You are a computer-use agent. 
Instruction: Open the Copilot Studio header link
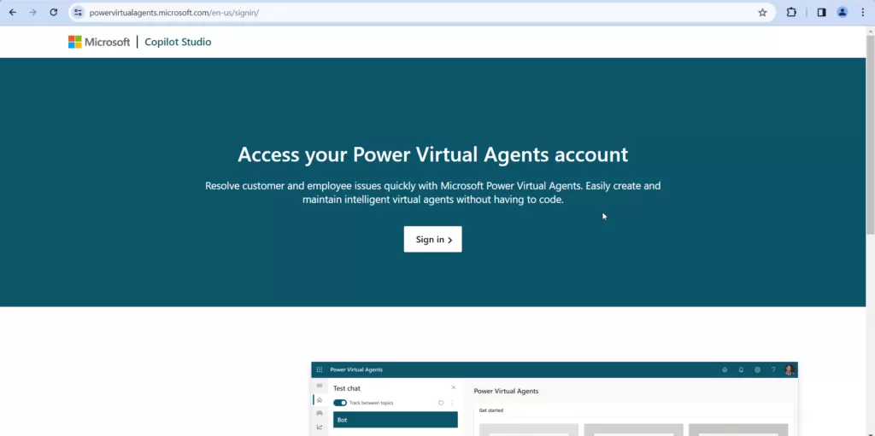178,42
